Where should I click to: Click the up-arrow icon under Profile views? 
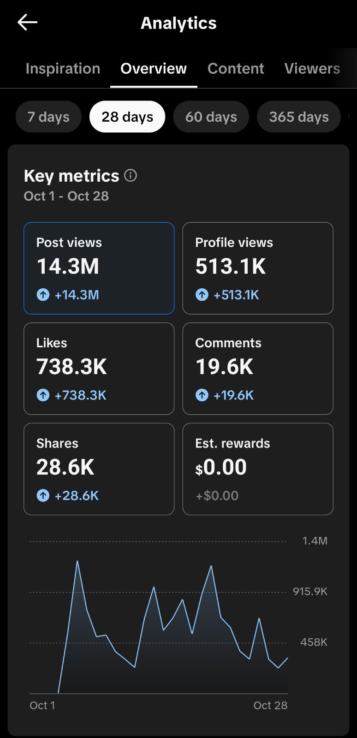coord(202,294)
